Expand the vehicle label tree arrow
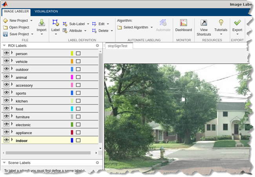Screen dimensions: 255x177 point(12,61)
